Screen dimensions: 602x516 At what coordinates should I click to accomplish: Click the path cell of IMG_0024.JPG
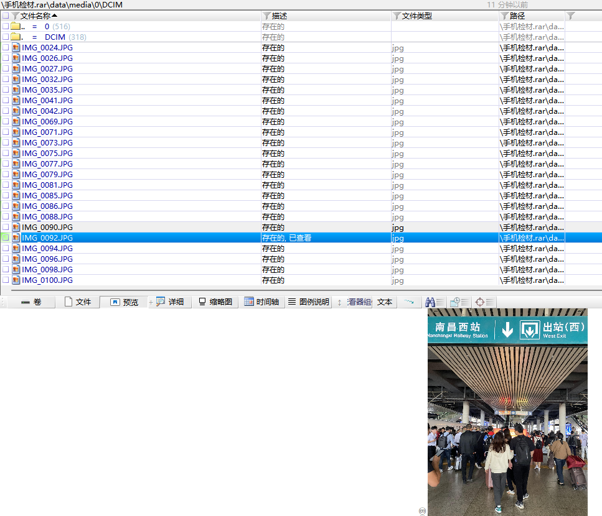[x=532, y=47]
